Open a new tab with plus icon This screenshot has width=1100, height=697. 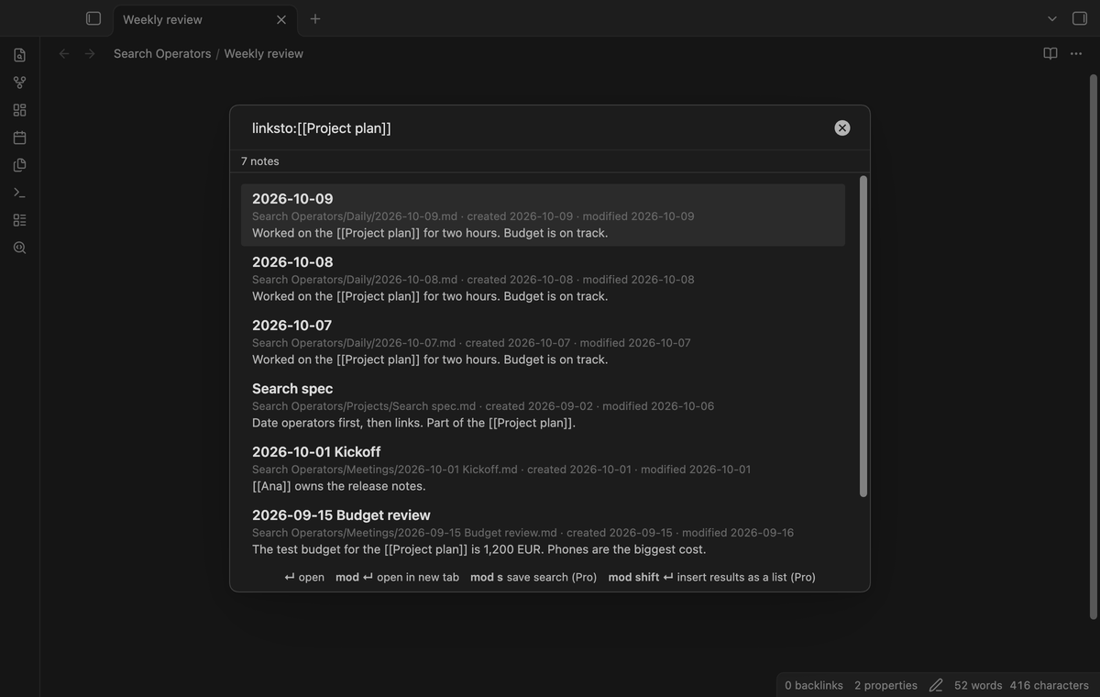[315, 18]
